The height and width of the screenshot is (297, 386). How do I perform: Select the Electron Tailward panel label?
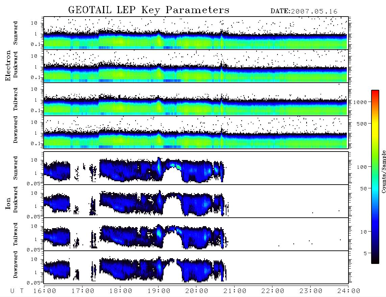pyautogui.click(x=16, y=99)
